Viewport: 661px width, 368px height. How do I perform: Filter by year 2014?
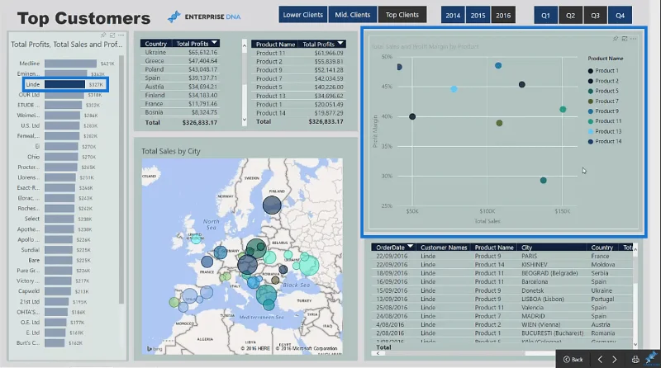(453, 15)
